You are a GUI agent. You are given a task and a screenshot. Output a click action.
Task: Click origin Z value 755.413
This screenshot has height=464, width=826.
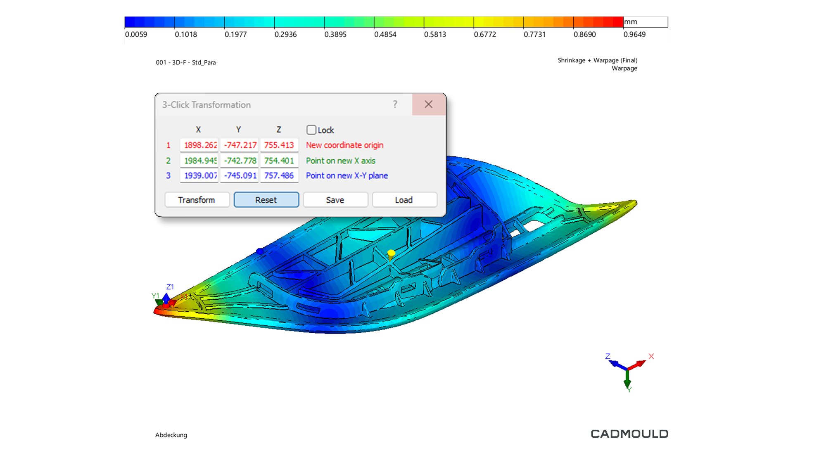click(279, 145)
